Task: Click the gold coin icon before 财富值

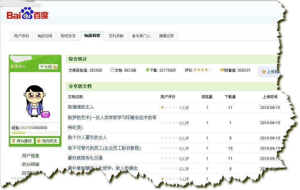Action: pyautogui.click(x=221, y=70)
